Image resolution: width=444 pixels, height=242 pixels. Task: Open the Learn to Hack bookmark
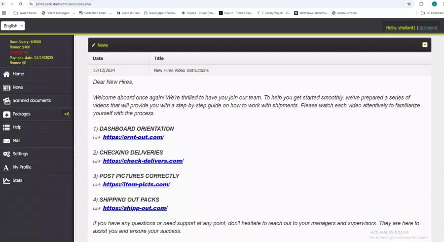click(128, 13)
